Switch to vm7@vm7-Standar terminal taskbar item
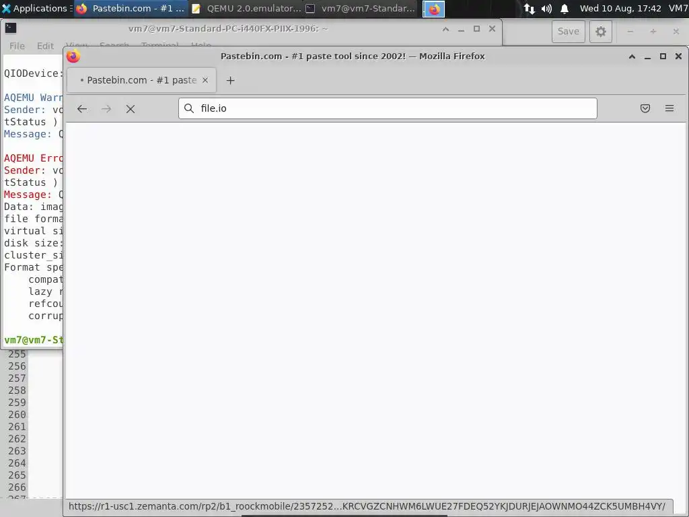Screen dimensions: 689x517 click(361, 8)
